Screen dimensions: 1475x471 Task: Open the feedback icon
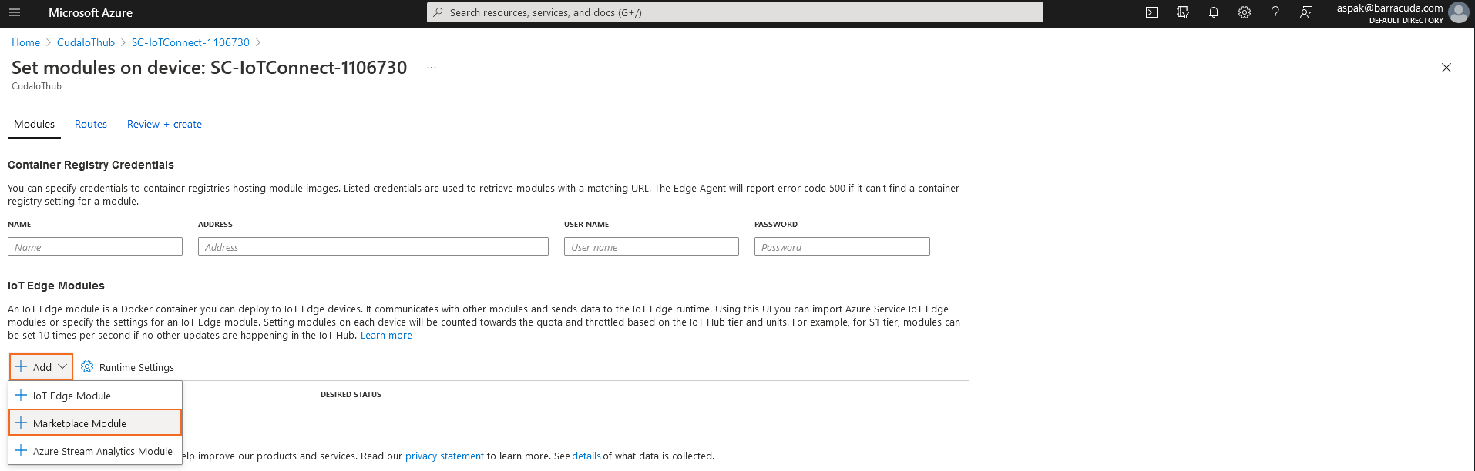[x=1306, y=12]
